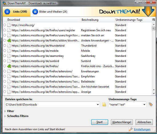The image size is (157, 134).
Task: Expand the Filter section
Action: [5, 111]
